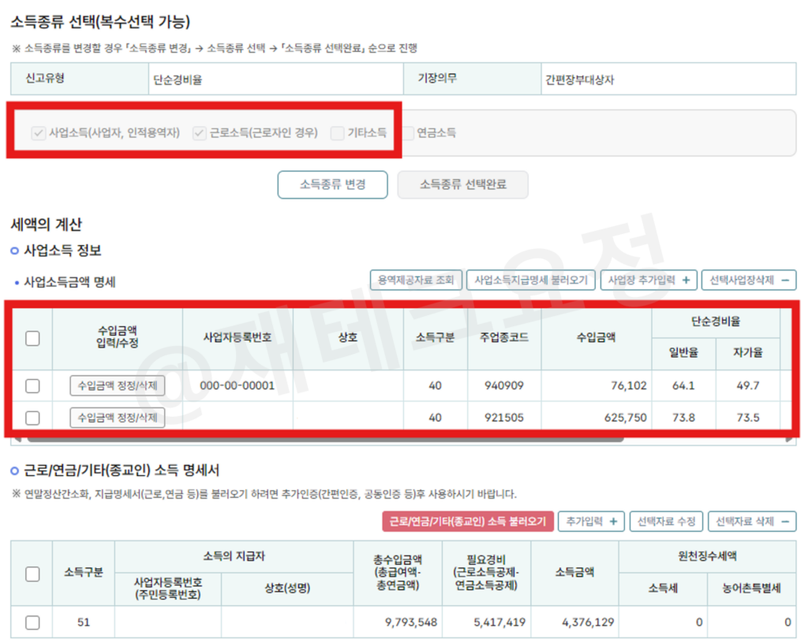This screenshot has width=808, height=643.
Task: Click the 세액의 계산 heading
Action: tap(47, 225)
